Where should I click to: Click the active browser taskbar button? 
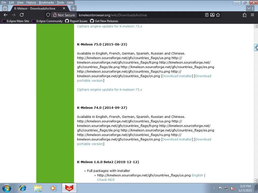69,188
